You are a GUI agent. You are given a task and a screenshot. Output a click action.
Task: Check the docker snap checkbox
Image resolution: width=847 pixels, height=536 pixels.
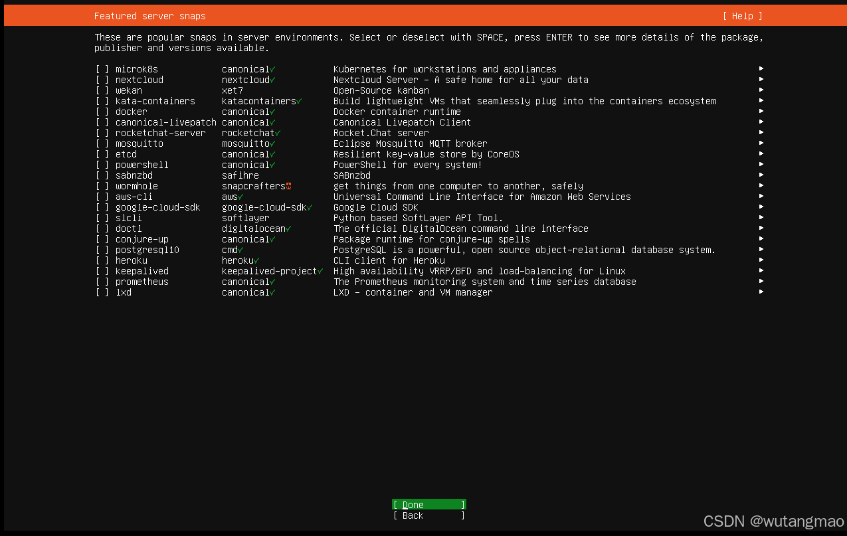coord(102,112)
